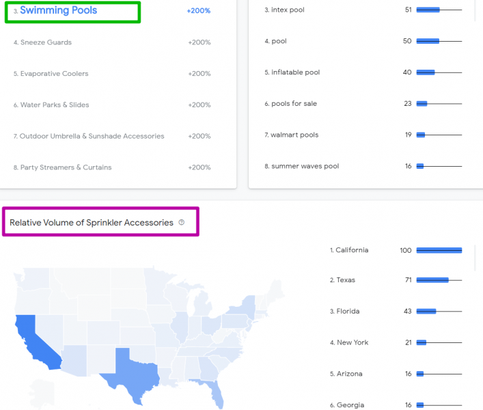Click the value 100 next to California
Image resolution: width=483 pixels, height=410 pixels.
pos(406,250)
